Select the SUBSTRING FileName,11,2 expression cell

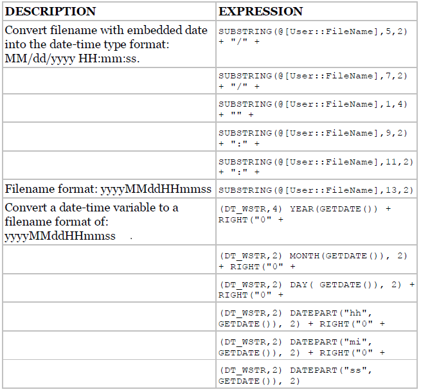317,165
